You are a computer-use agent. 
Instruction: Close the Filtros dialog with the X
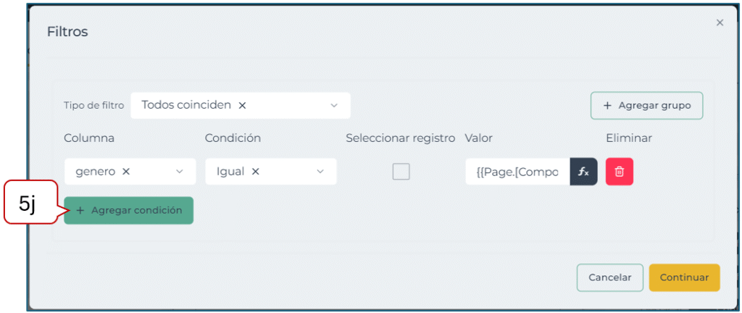[x=720, y=23]
